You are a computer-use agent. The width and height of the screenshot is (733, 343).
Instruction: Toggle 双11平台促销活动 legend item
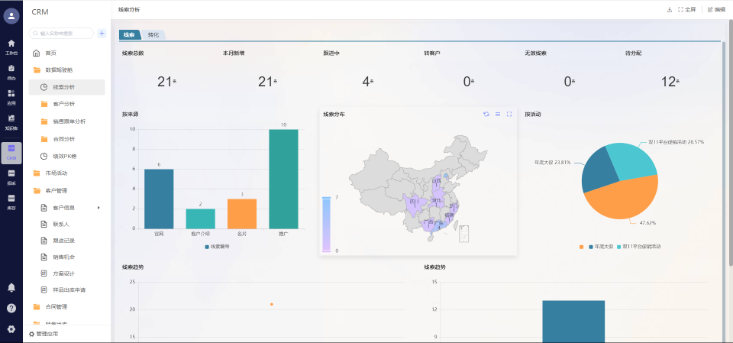tap(638, 247)
